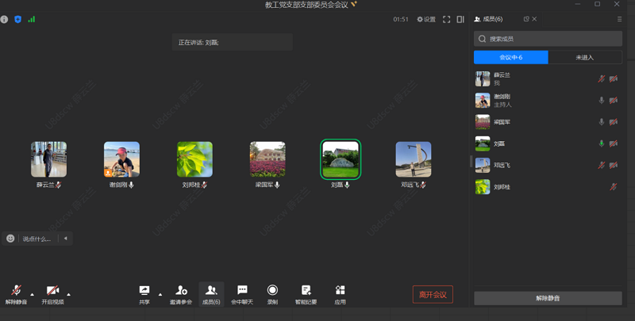This screenshot has height=321, width=635.
Task: Click the 说点什么... chat input
Action: [x=37, y=239]
